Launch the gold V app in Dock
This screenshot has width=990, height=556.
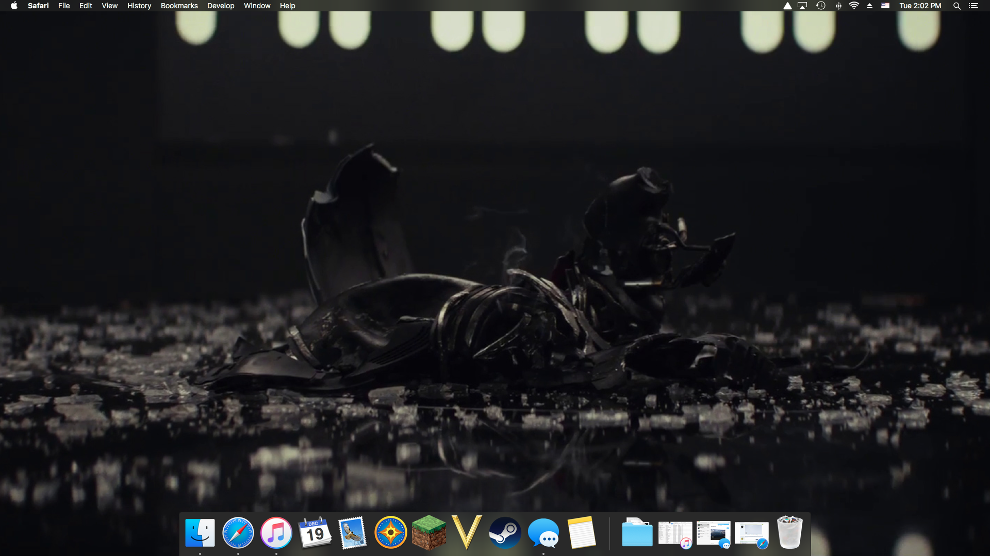point(467,532)
